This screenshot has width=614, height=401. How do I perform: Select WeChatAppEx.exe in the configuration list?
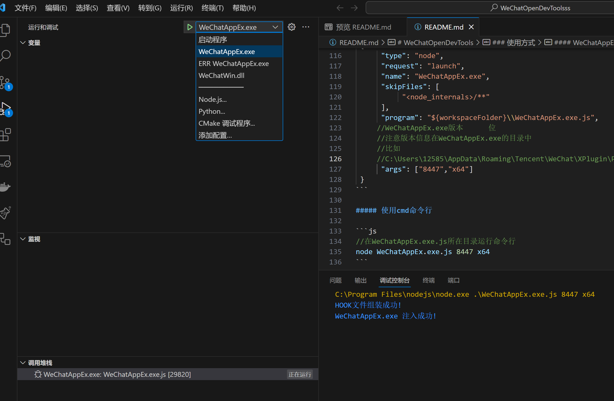pos(239,52)
